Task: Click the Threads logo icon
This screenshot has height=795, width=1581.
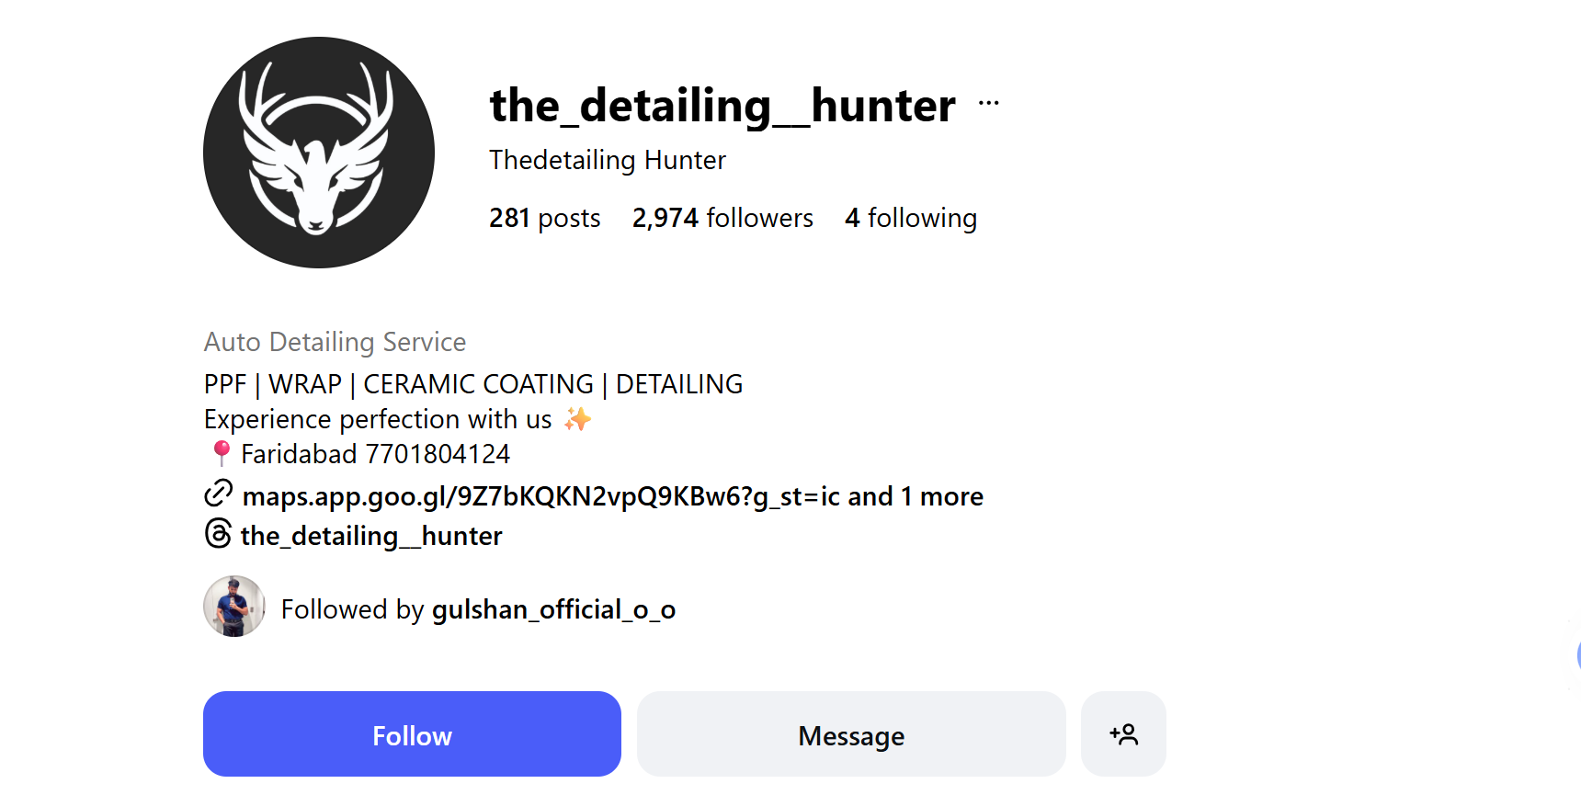Action: [x=218, y=534]
